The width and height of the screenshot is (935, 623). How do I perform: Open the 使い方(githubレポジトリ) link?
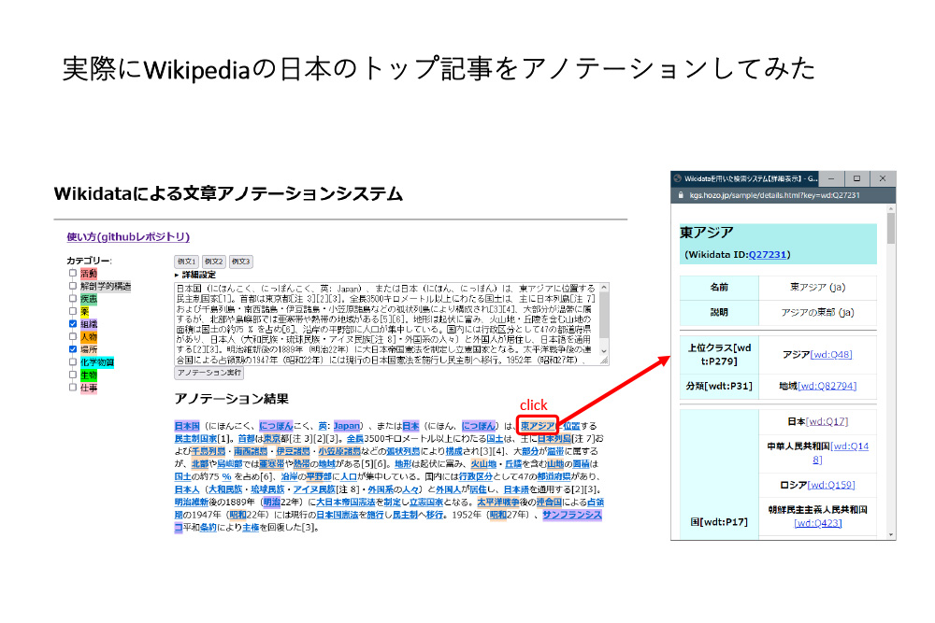click(128, 237)
